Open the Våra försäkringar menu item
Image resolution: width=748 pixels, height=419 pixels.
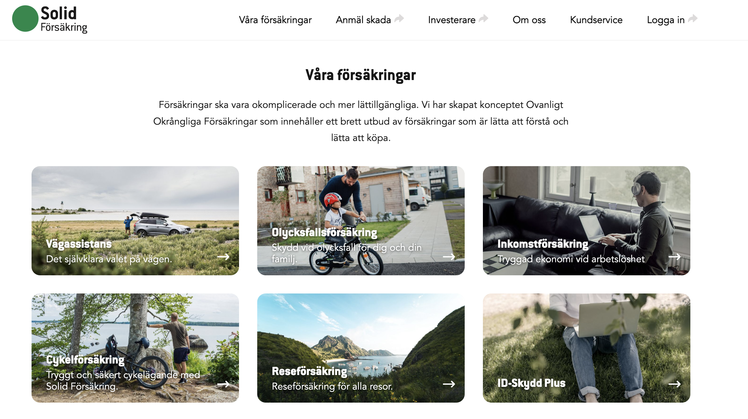(x=275, y=20)
